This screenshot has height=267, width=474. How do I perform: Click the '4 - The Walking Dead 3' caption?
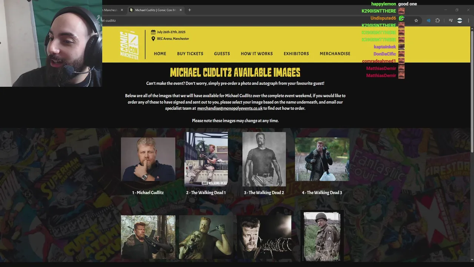point(322,192)
